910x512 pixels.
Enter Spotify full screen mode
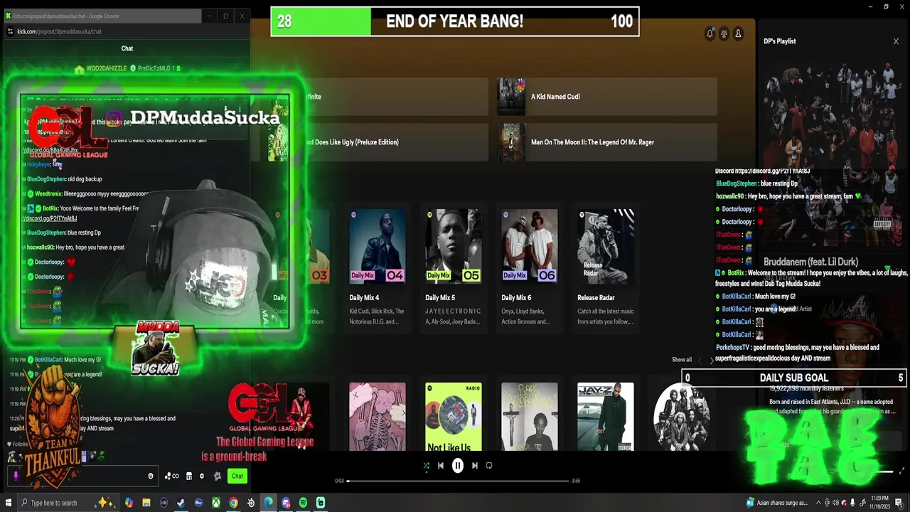pyautogui.click(x=902, y=471)
